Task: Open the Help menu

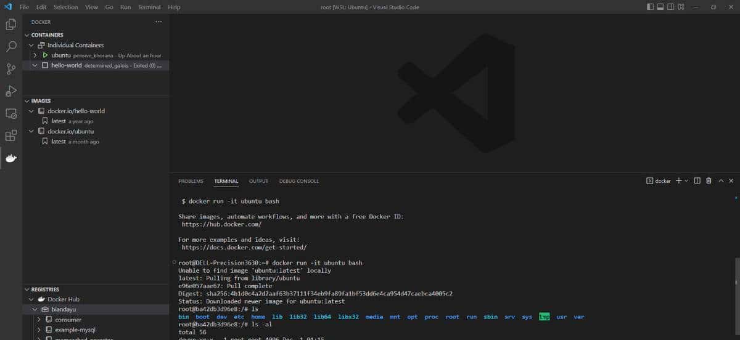Action: tap(174, 7)
